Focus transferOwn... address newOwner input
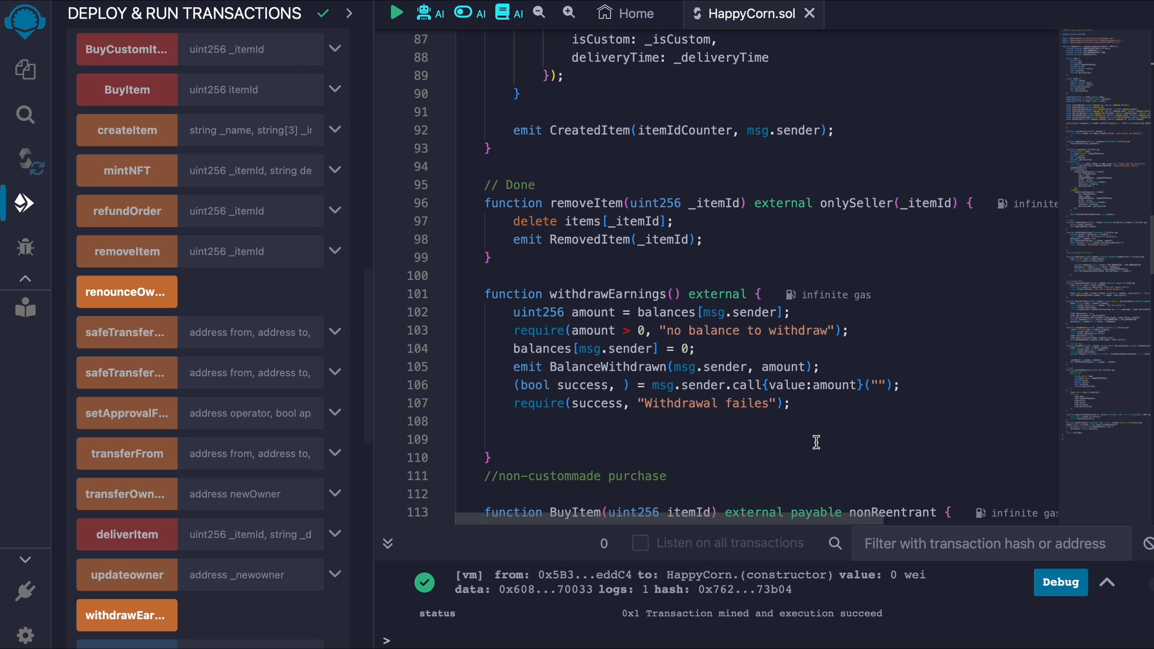This screenshot has width=1154, height=649. (x=251, y=494)
